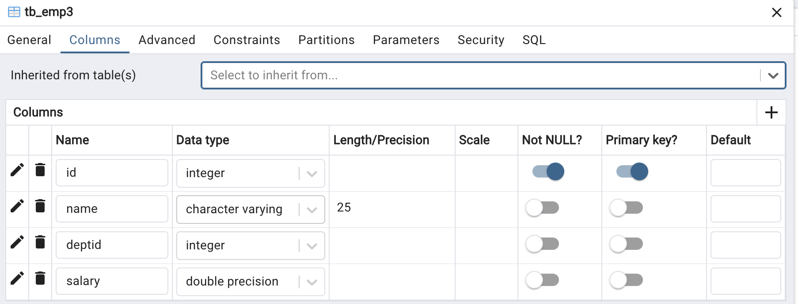
Task: Open the SQL tab
Action: click(x=534, y=40)
